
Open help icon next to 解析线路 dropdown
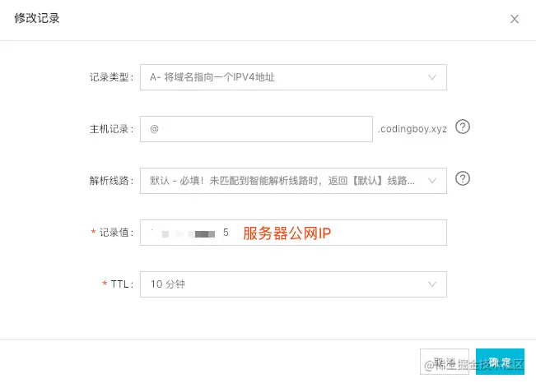click(x=463, y=178)
